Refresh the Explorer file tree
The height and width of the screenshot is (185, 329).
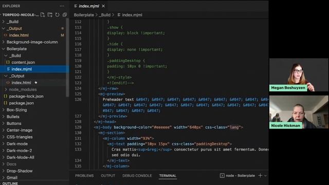[x=57, y=15]
